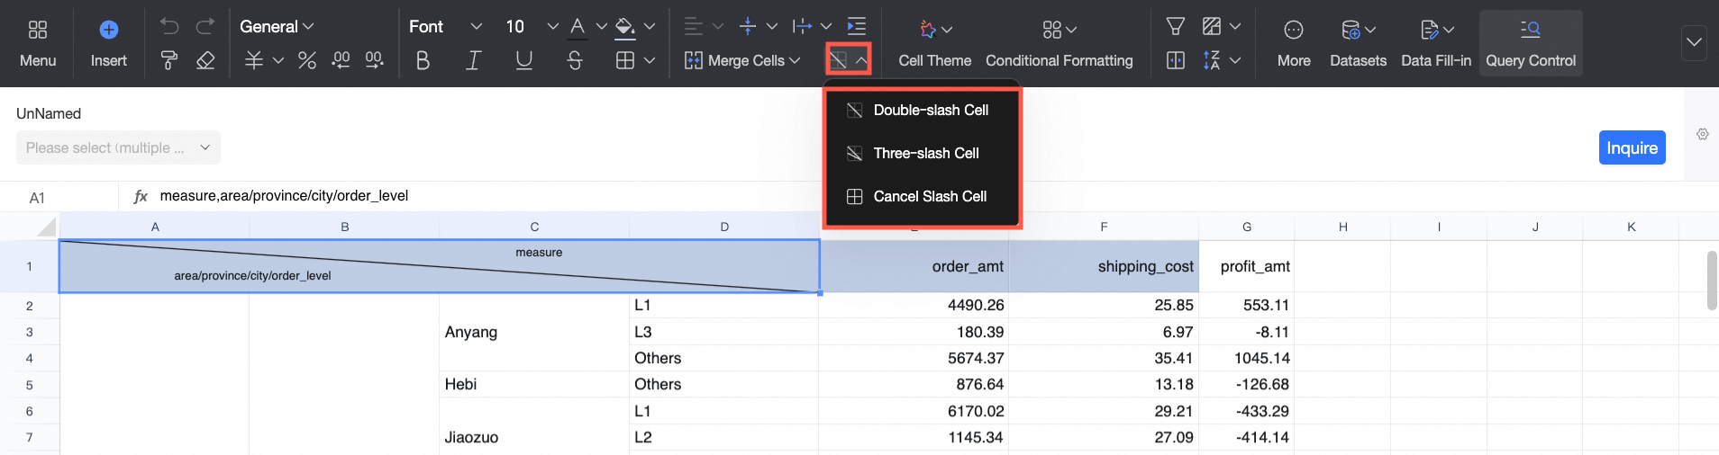Collapse the slash cell dropdown arrow
The width and height of the screenshot is (1719, 455).
coord(862,60)
